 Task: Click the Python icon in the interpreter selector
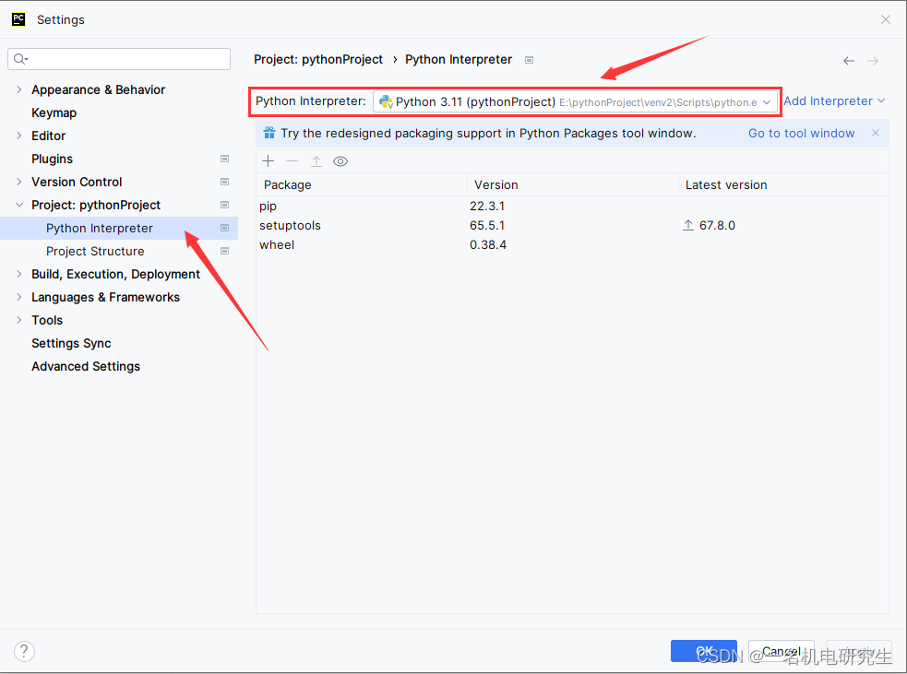point(386,102)
